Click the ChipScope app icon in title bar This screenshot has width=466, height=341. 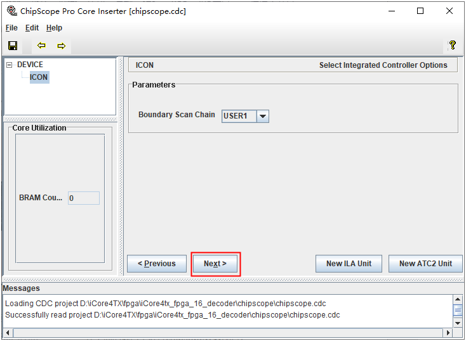click(x=11, y=11)
